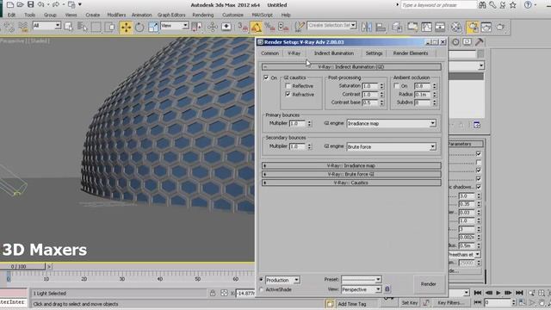Screen dimensions: 551x310
Task: Save the scene with the floppy icon
Action: 31,5
